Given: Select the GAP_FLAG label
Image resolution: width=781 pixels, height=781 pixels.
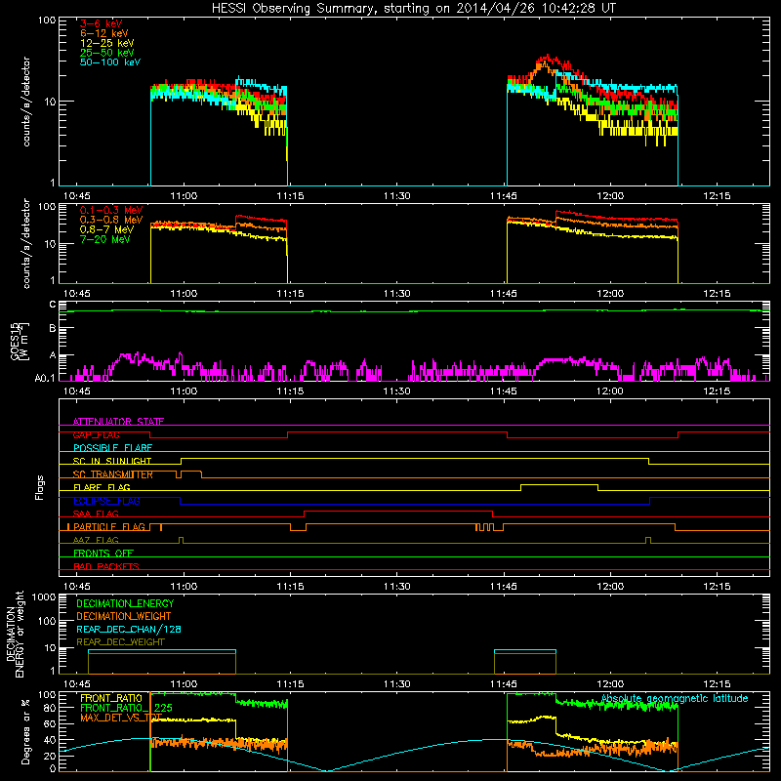Looking at the screenshot, I should coord(96,434).
